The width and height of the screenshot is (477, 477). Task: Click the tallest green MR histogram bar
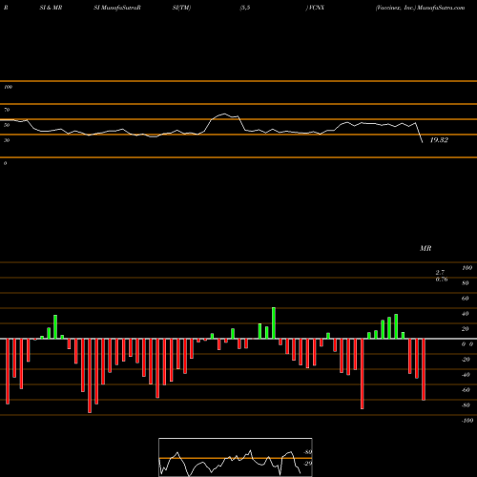pyautogui.click(x=274, y=323)
